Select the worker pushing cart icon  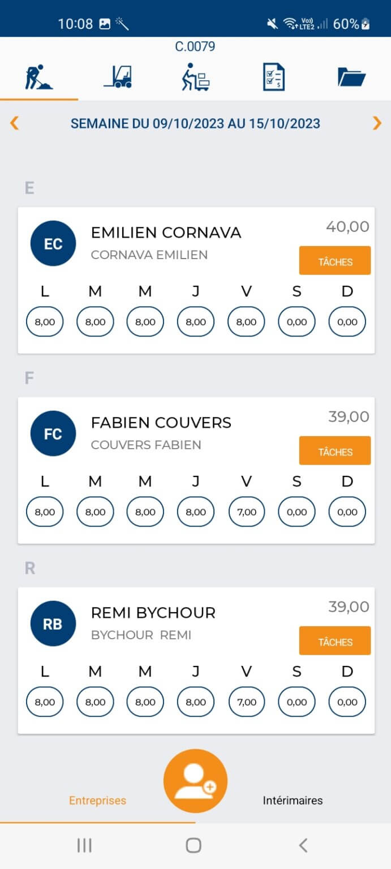click(x=195, y=78)
